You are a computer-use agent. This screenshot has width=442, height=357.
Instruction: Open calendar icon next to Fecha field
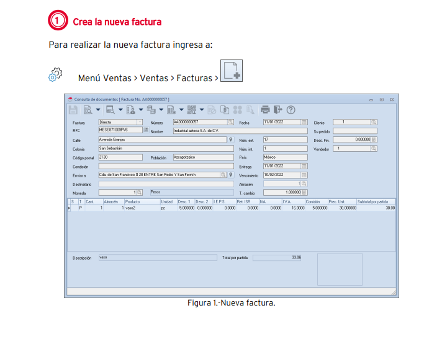coord(304,123)
